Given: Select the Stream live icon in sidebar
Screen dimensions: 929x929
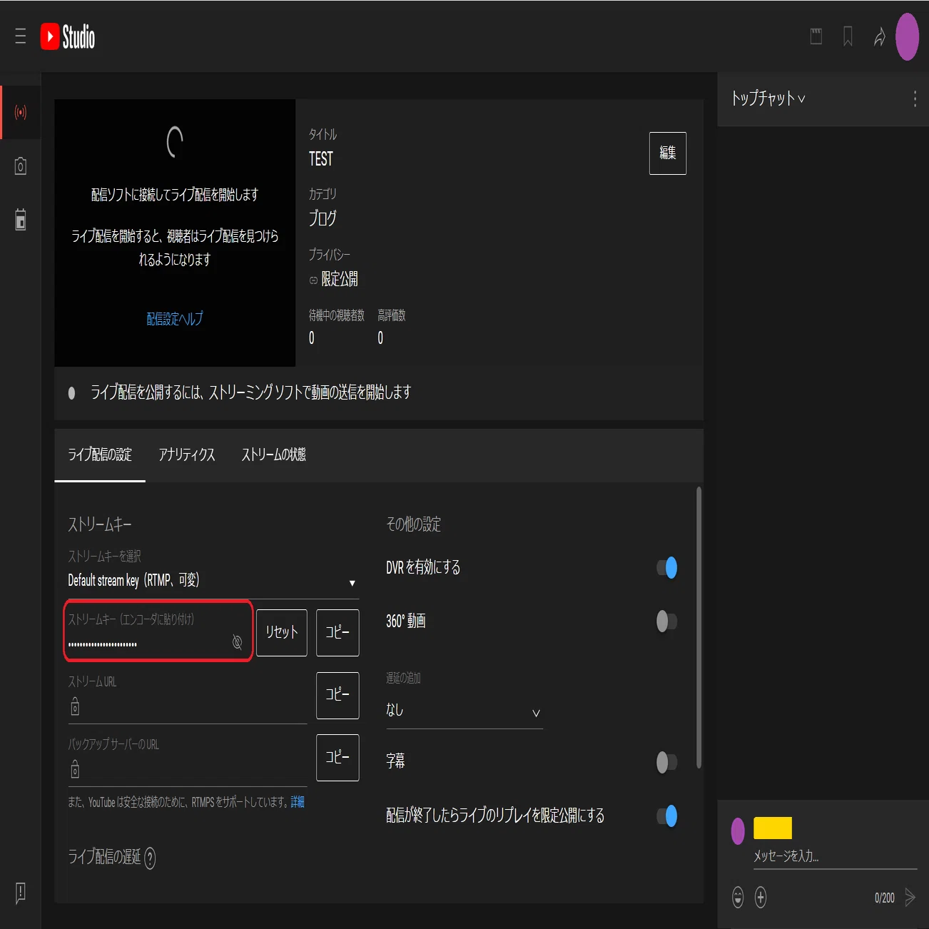Looking at the screenshot, I should [21, 112].
